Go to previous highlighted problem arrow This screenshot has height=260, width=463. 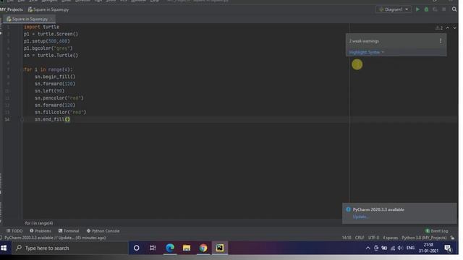coord(448,27)
